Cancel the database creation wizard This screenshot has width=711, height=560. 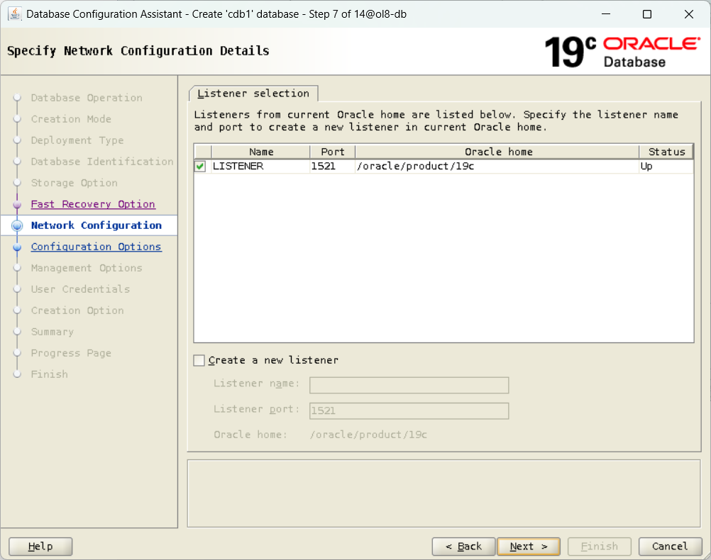click(670, 547)
